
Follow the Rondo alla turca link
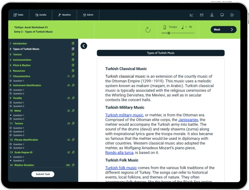pos(119,153)
